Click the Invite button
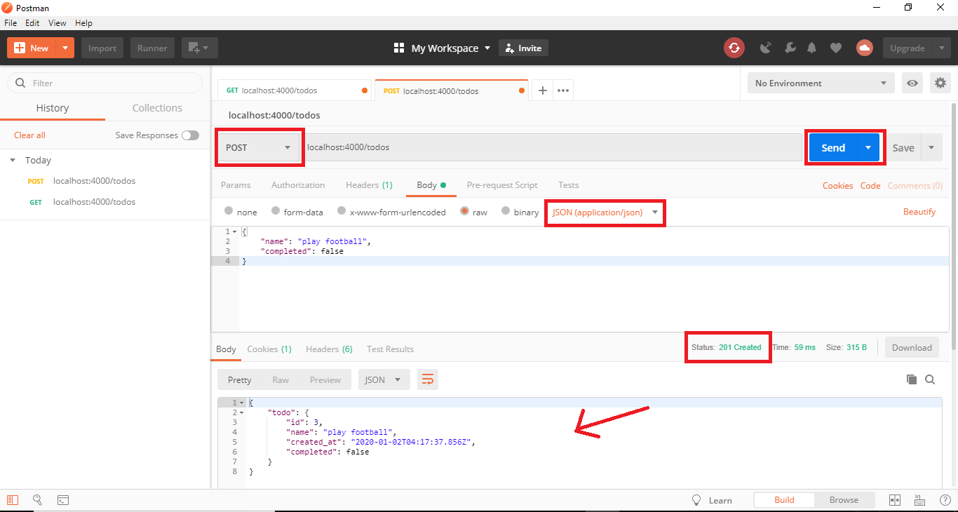958x512 pixels. pyautogui.click(x=523, y=48)
